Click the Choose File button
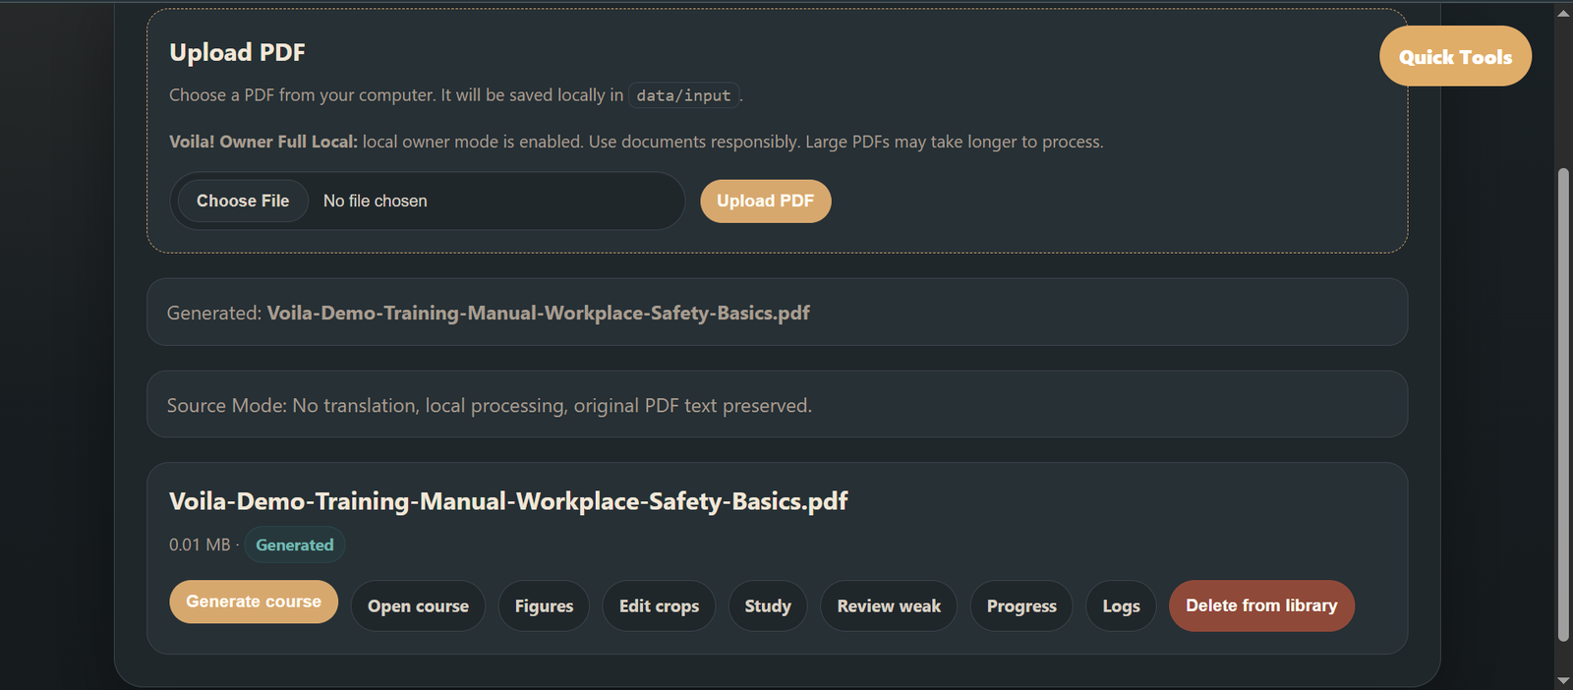Image resolution: width=1573 pixels, height=690 pixels. point(243,201)
